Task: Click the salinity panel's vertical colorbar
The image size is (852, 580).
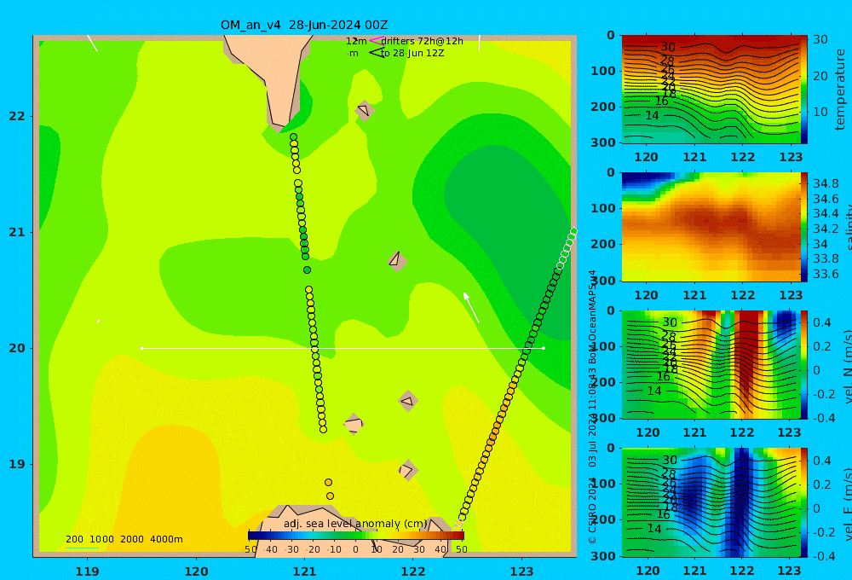Action: [804, 227]
